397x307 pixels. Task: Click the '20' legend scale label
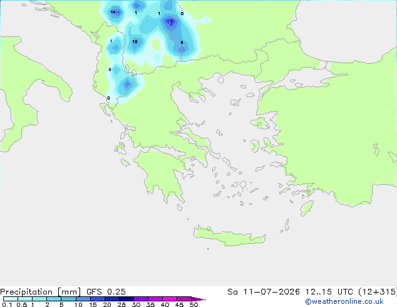tap(107, 304)
